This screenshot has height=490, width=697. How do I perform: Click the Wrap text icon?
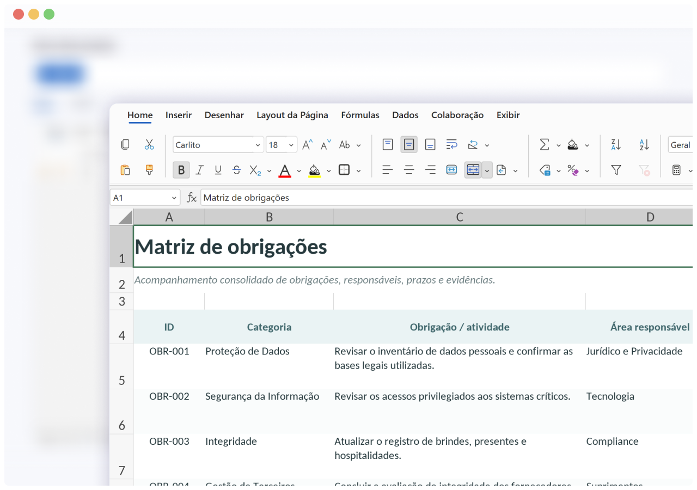click(451, 145)
